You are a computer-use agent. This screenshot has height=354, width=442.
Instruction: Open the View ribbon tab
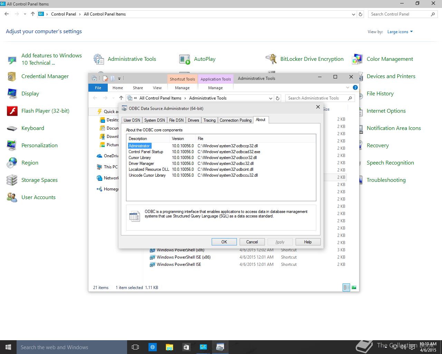[157, 88]
